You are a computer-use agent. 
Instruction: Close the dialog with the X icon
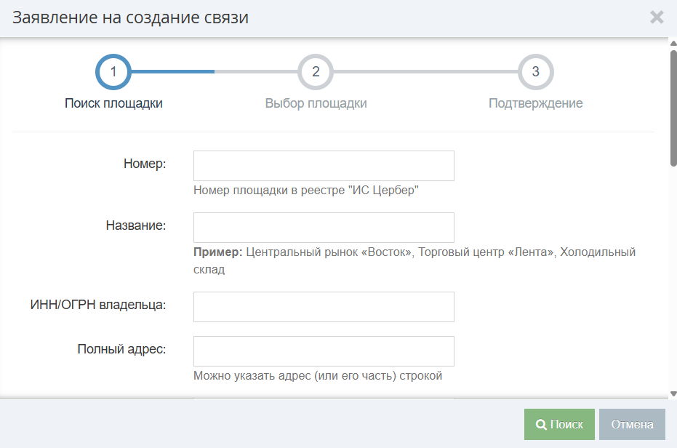657,17
